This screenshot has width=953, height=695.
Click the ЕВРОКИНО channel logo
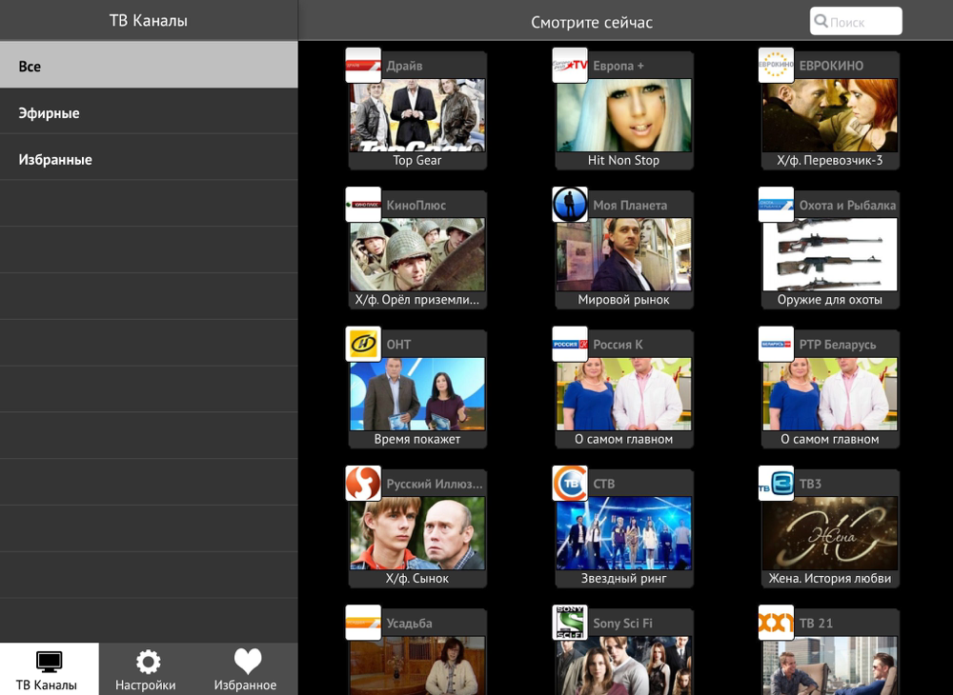pos(776,65)
